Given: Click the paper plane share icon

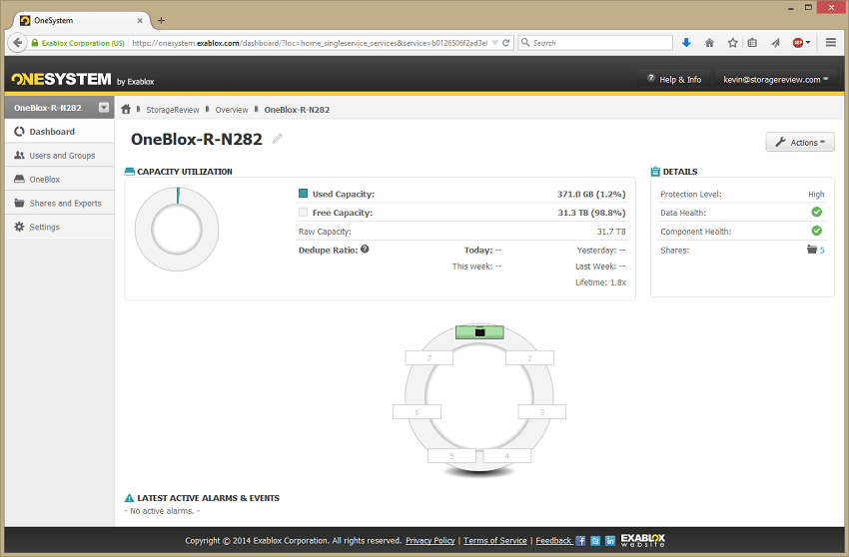Looking at the screenshot, I should pos(775,43).
